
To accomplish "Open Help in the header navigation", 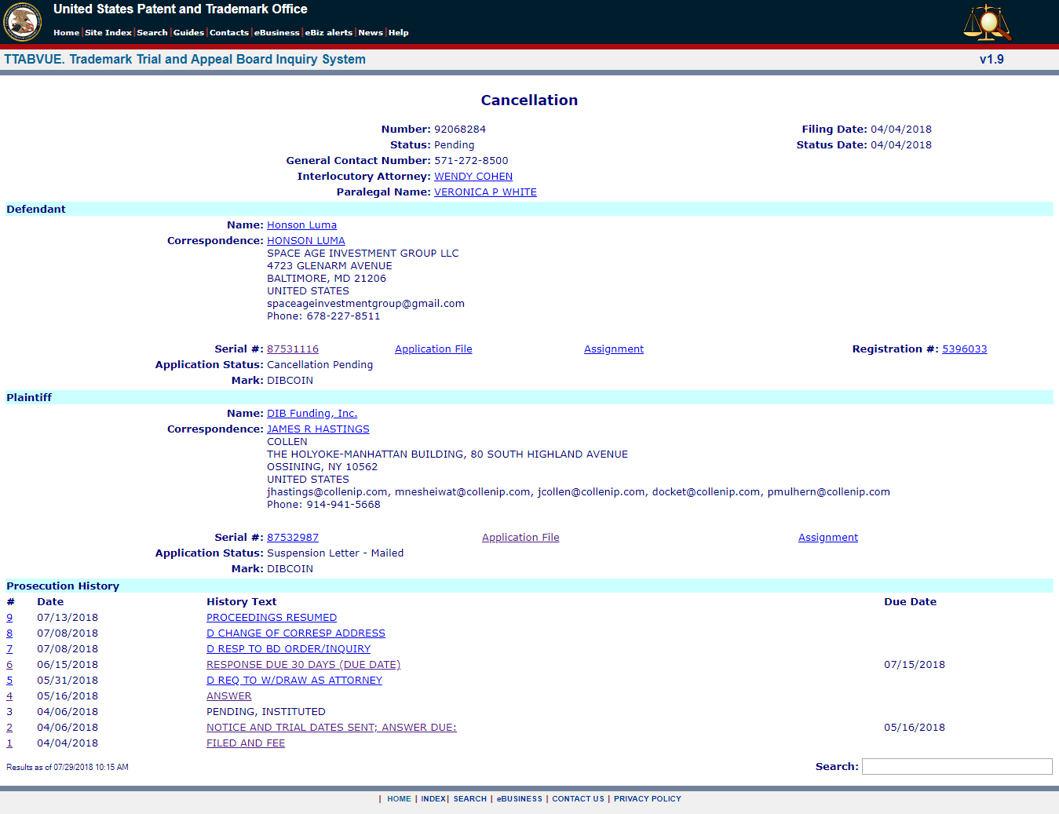I will (399, 33).
